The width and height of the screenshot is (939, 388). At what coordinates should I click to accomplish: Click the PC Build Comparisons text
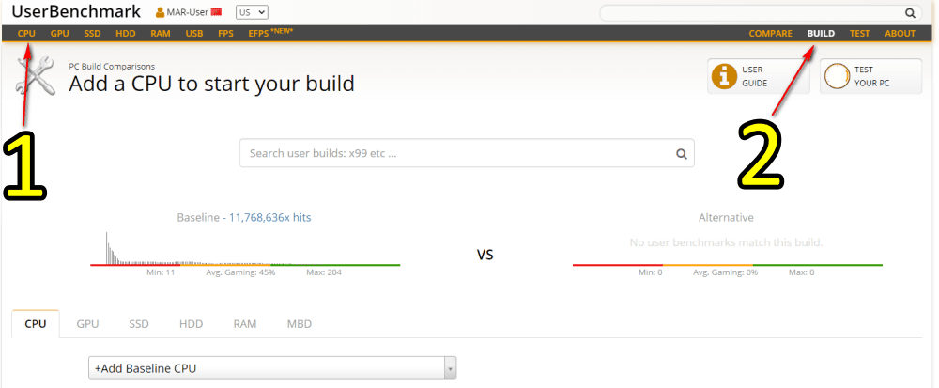(x=112, y=67)
